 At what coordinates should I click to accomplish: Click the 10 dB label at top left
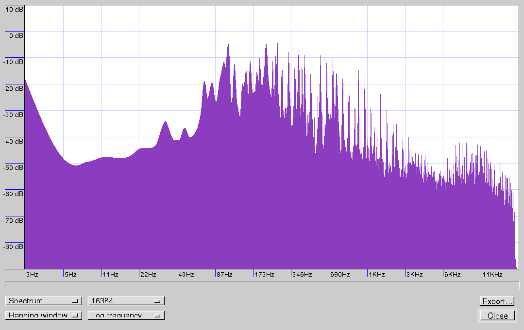13,9
